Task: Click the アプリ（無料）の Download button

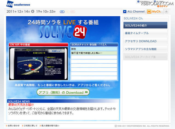Action: click(63, 92)
